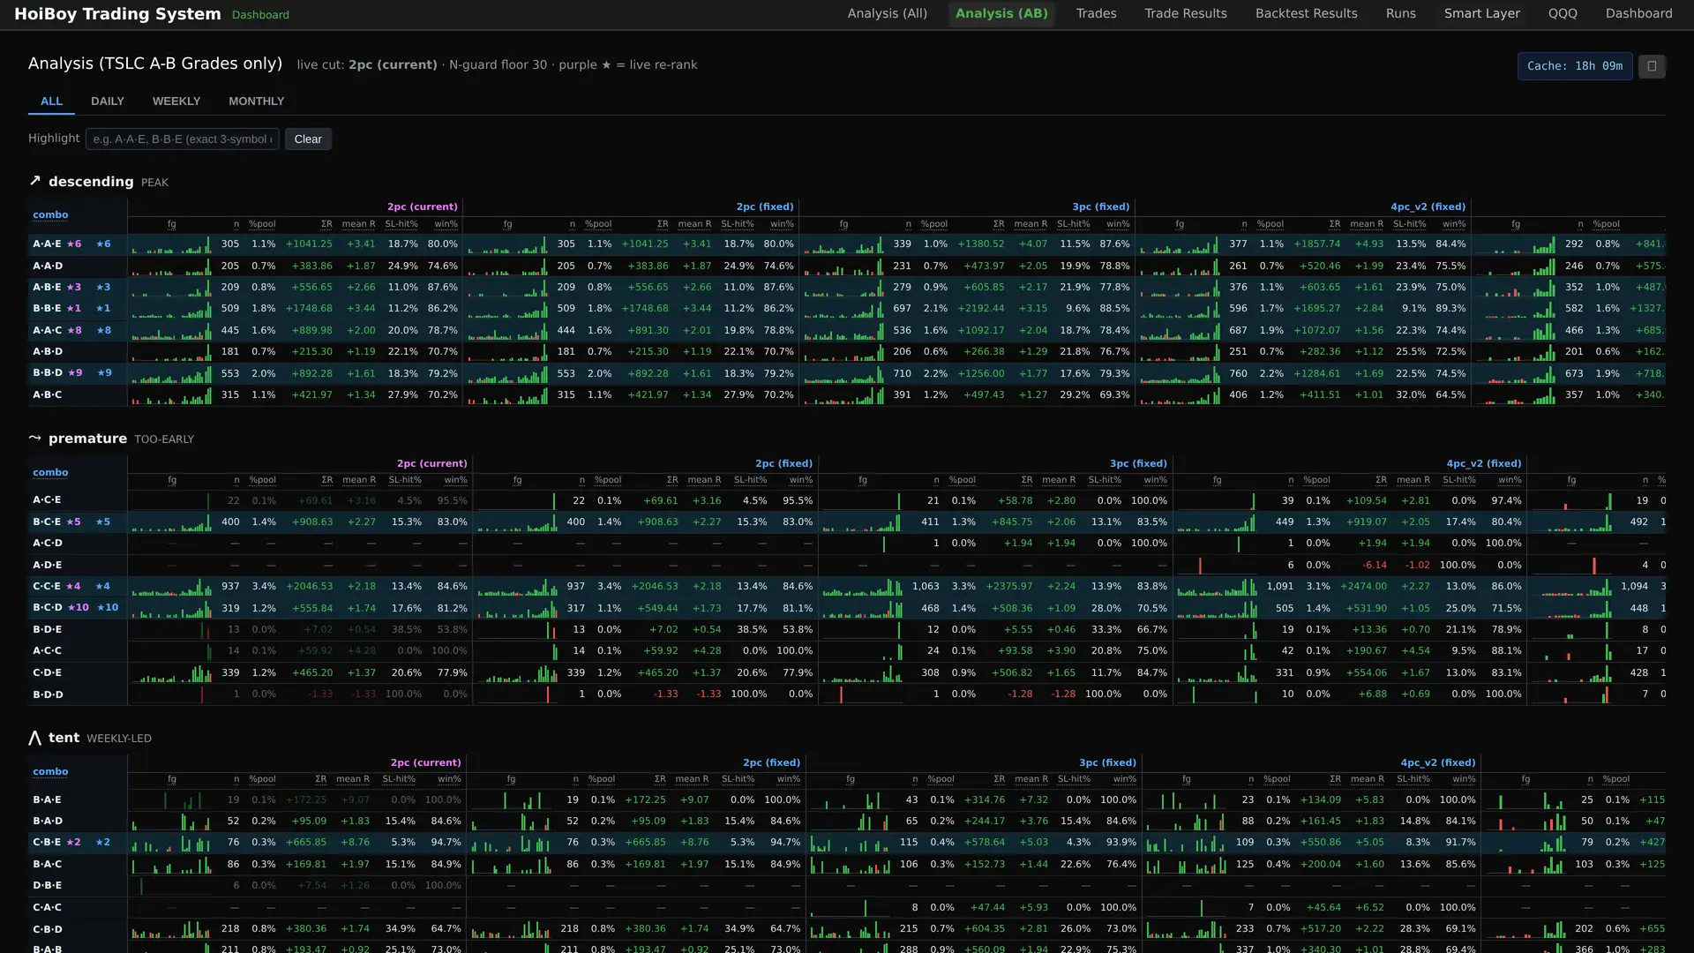Image resolution: width=1694 pixels, height=953 pixels.
Task: Click C·B·D sparkline under tent 2pc (current)
Action: (171, 929)
